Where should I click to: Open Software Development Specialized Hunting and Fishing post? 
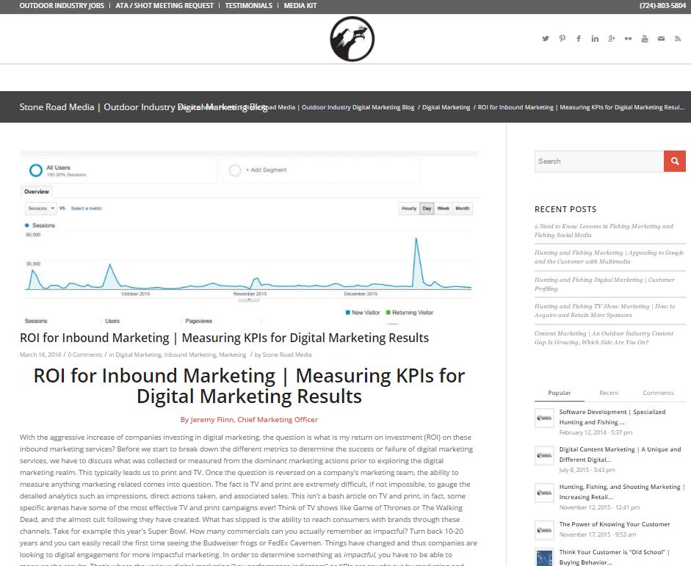(612, 417)
